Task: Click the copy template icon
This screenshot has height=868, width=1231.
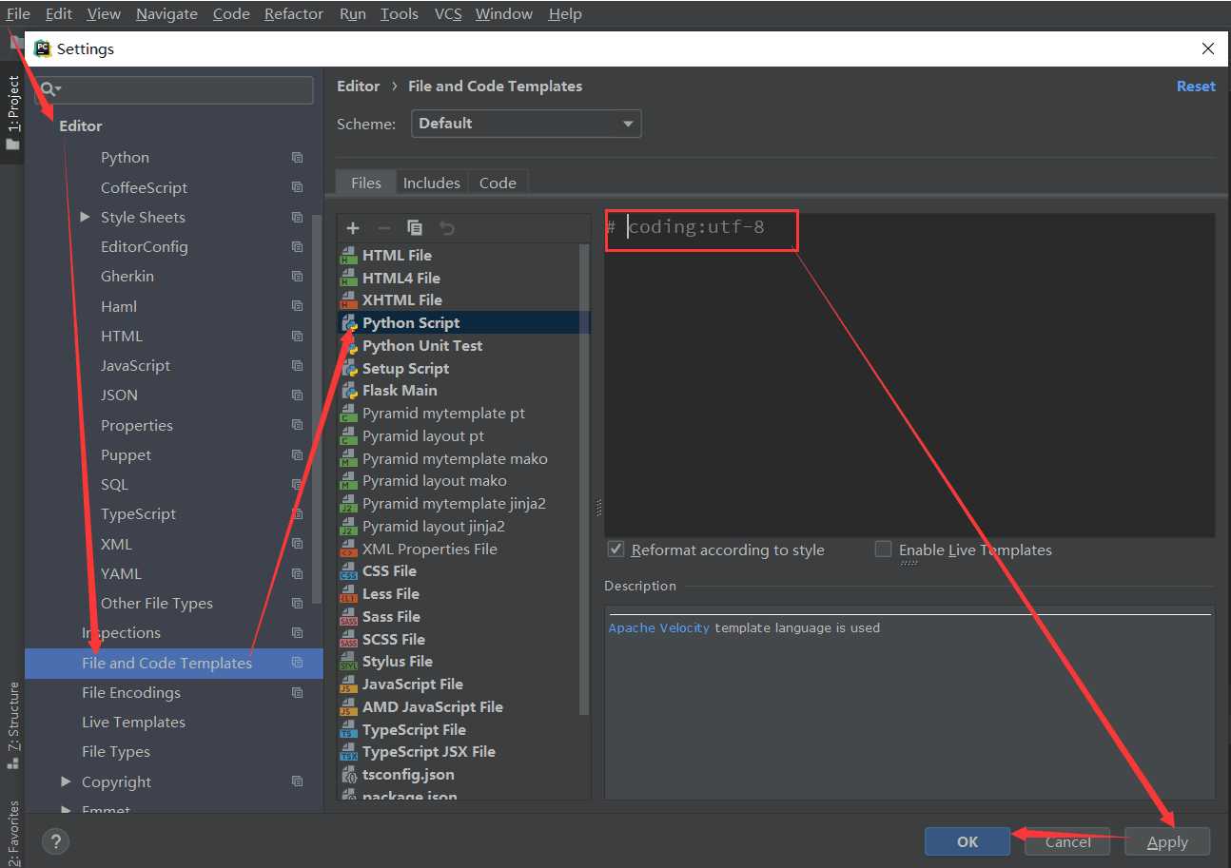Action: point(415,228)
